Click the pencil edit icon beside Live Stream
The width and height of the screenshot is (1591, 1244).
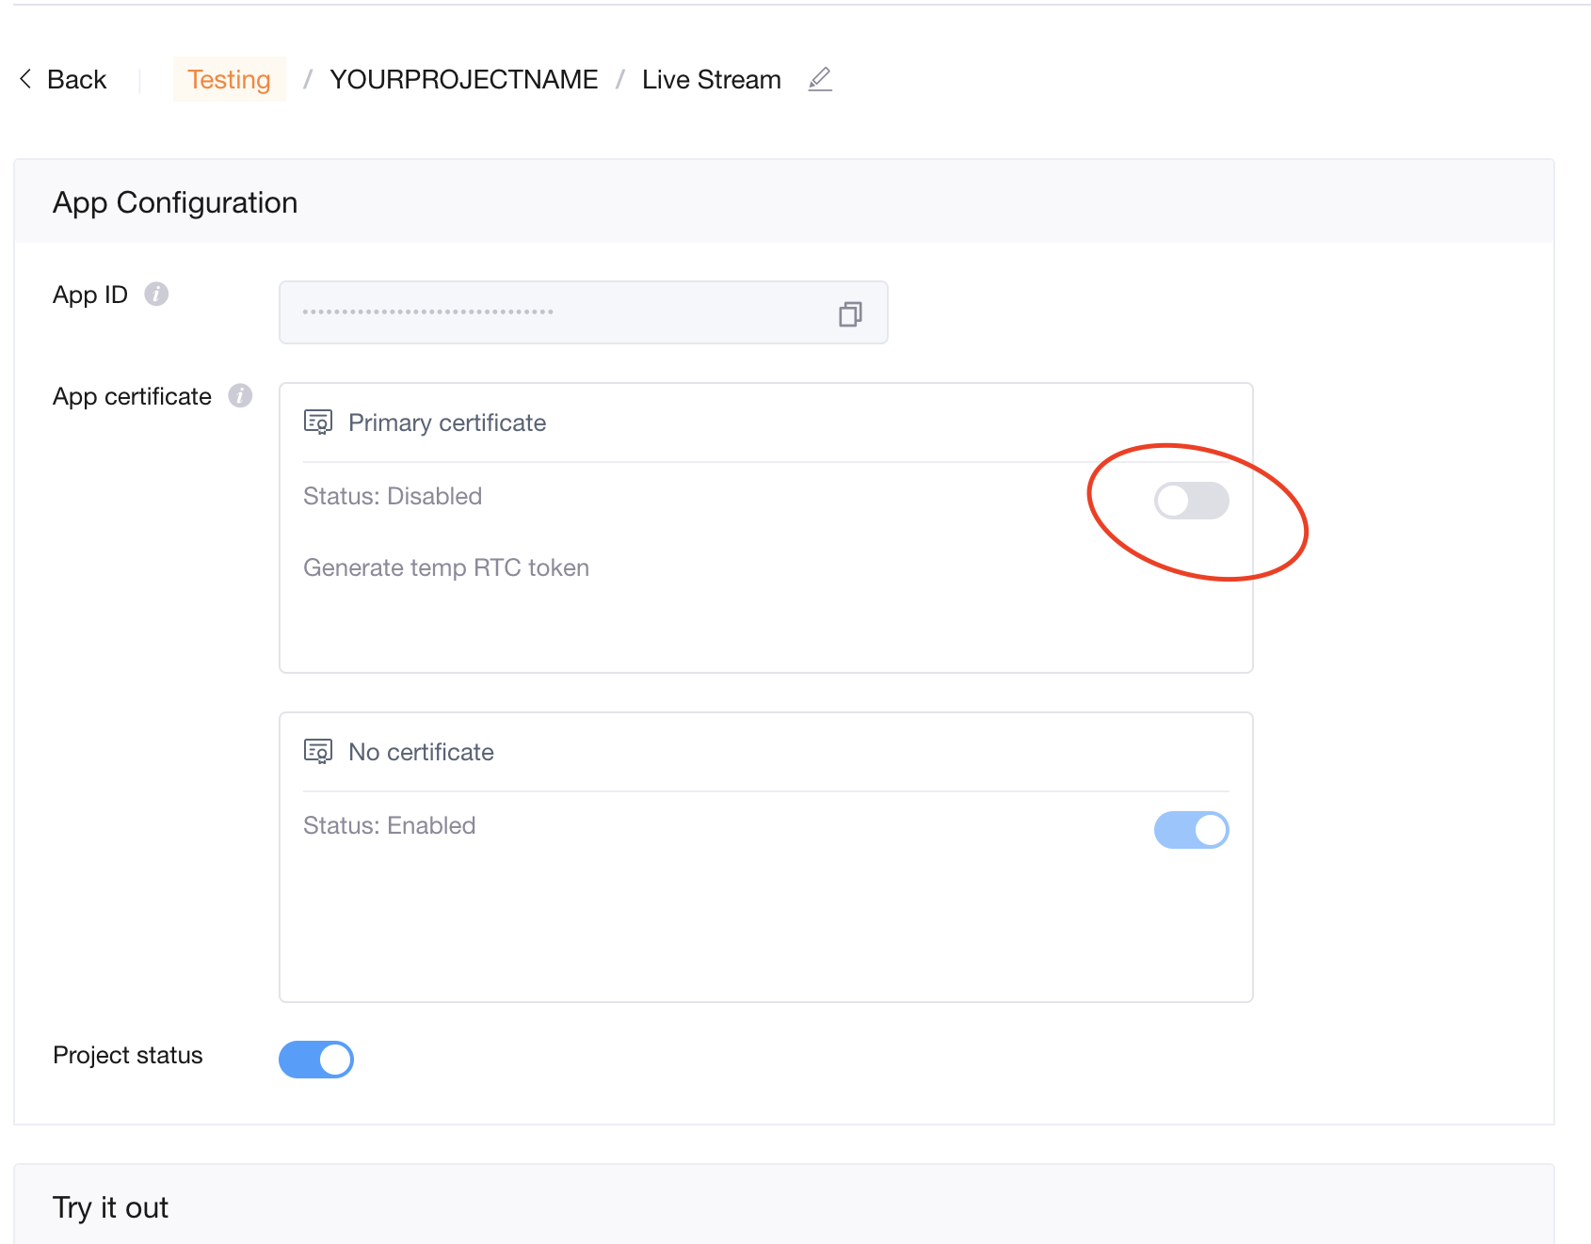[x=820, y=79]
